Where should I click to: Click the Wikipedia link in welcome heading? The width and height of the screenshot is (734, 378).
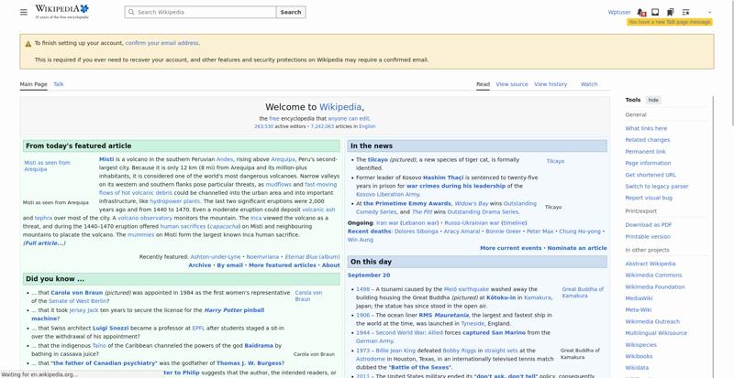click(340, 107)
